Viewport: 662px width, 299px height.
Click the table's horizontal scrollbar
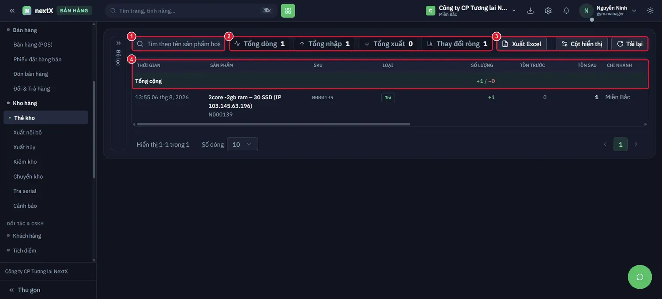tap(274, 124)
